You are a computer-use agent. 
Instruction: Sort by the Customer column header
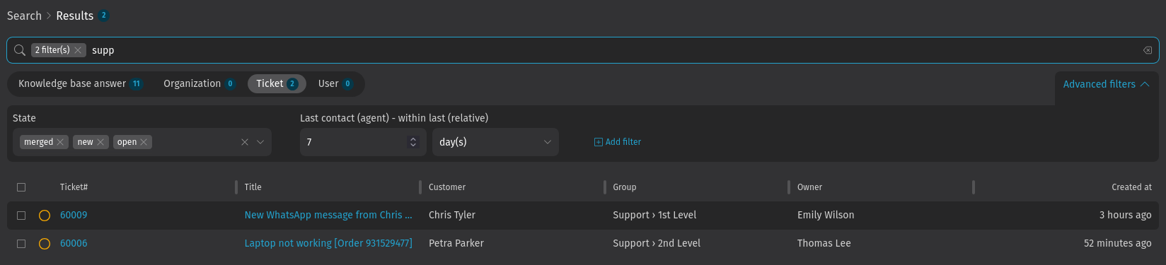point(447,187)
